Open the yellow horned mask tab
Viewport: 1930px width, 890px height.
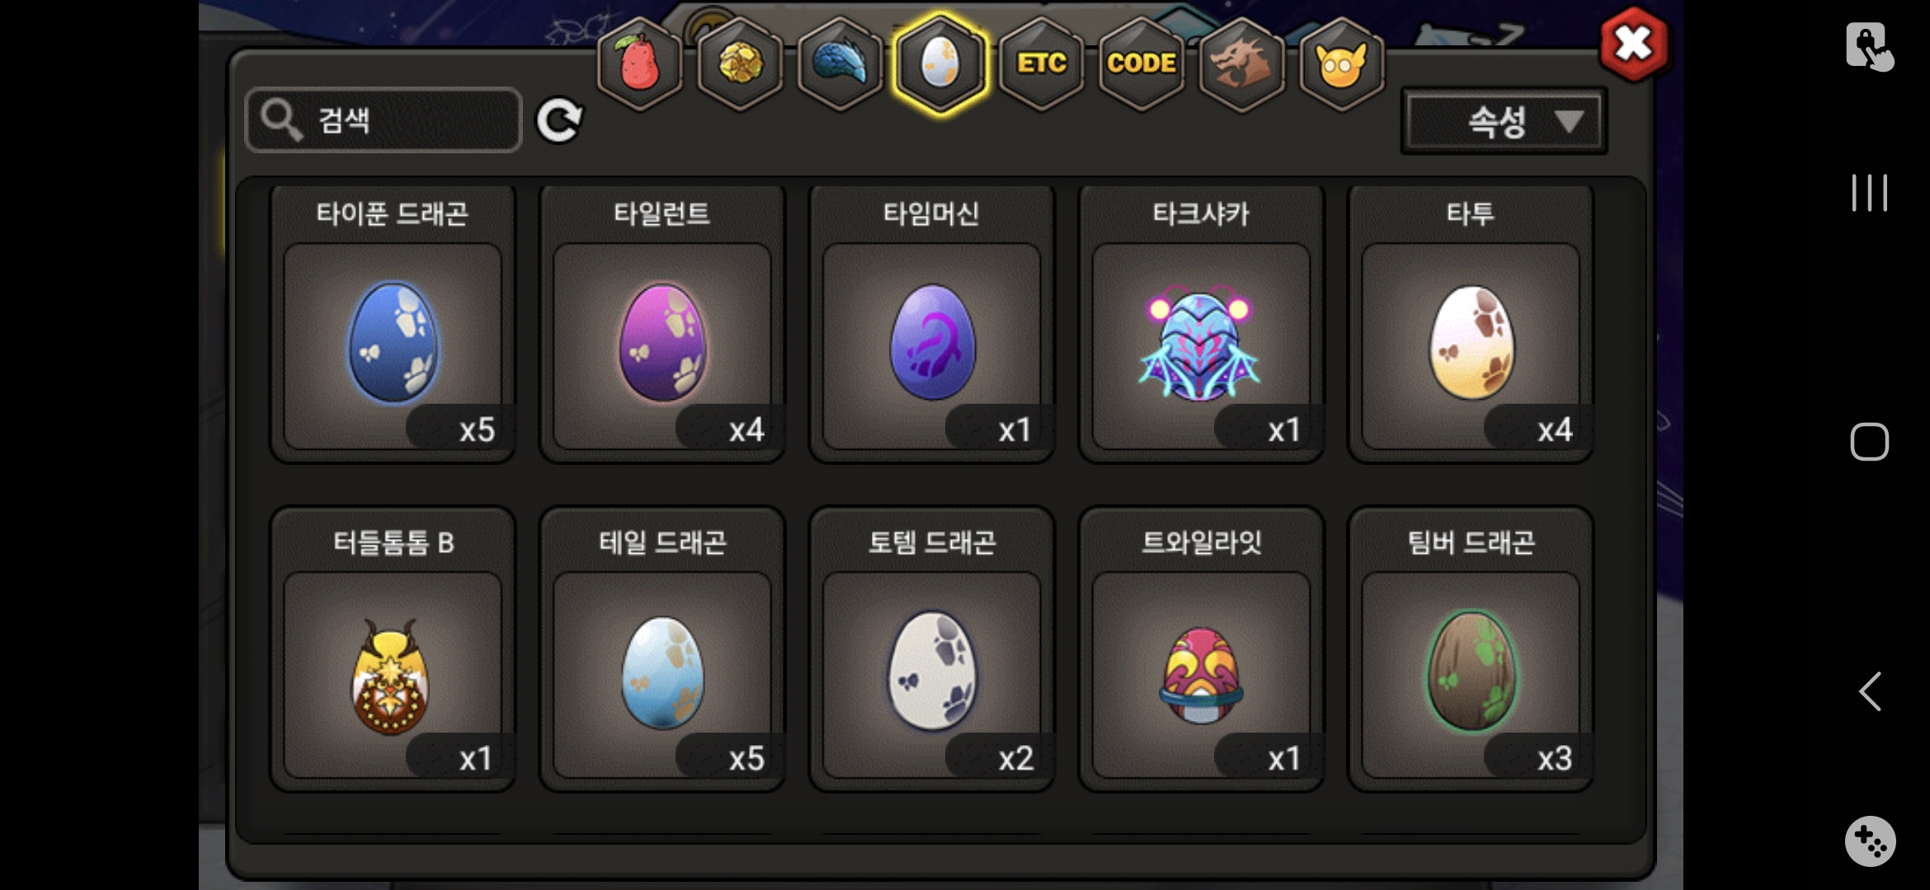(x=1342, y=63)
